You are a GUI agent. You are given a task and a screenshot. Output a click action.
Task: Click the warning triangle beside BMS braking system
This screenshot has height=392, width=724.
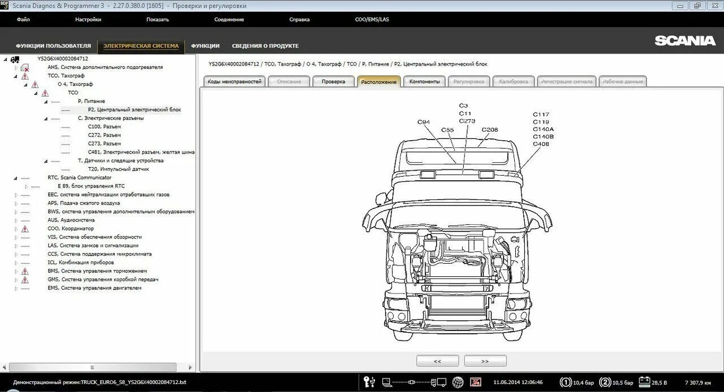[25, 271]
